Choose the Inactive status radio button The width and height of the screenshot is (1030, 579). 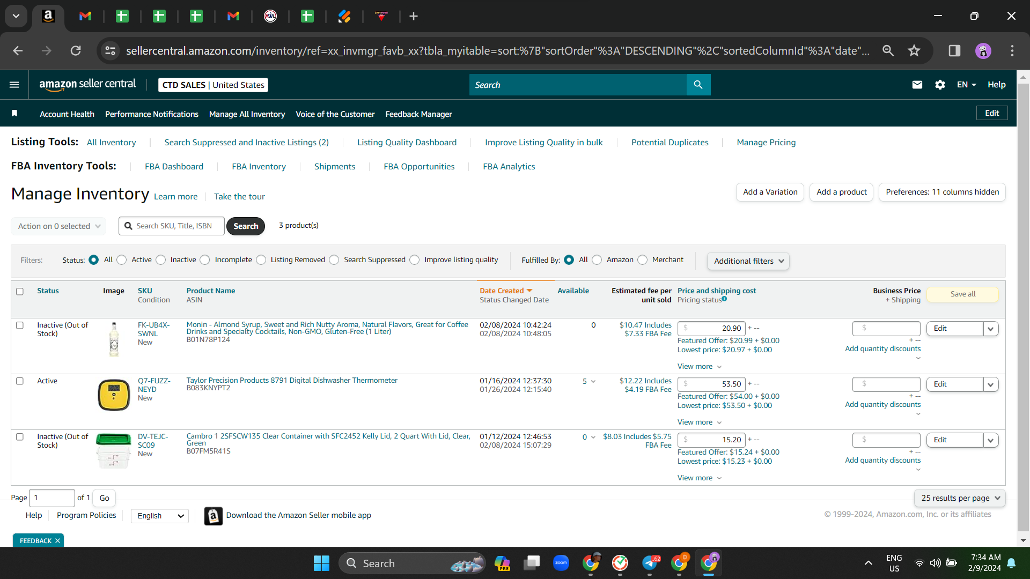pos(161,260)
